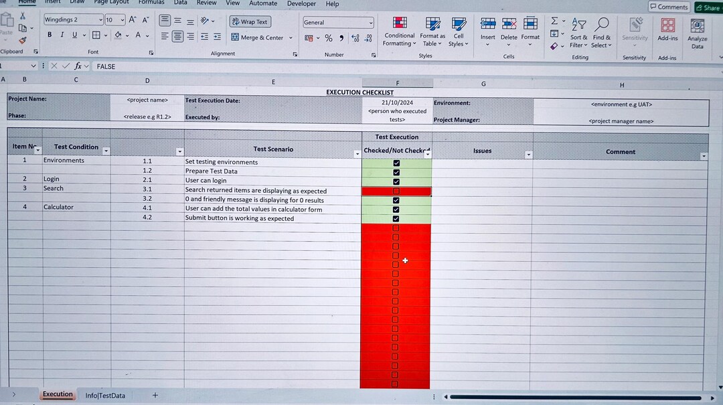The height and width of the screenshot is (405, 723).
Task: Toggle the checkbox for User can login
Action: 396,181
